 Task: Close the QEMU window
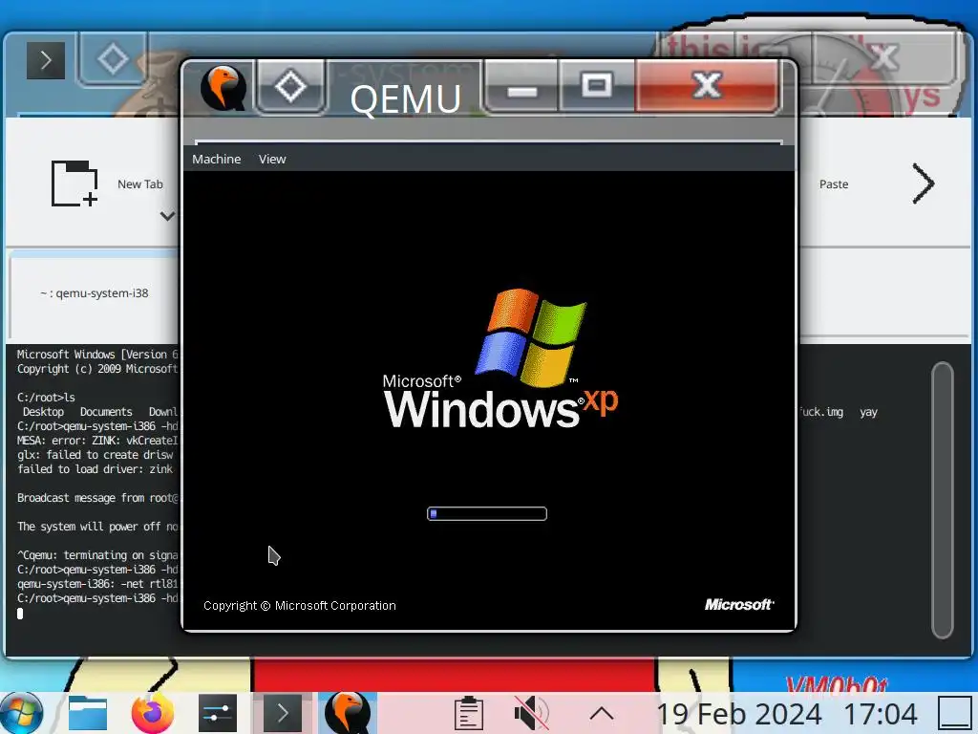click(708, 86)
